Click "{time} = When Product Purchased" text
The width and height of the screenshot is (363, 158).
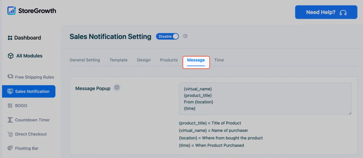[x=211, y=145]
